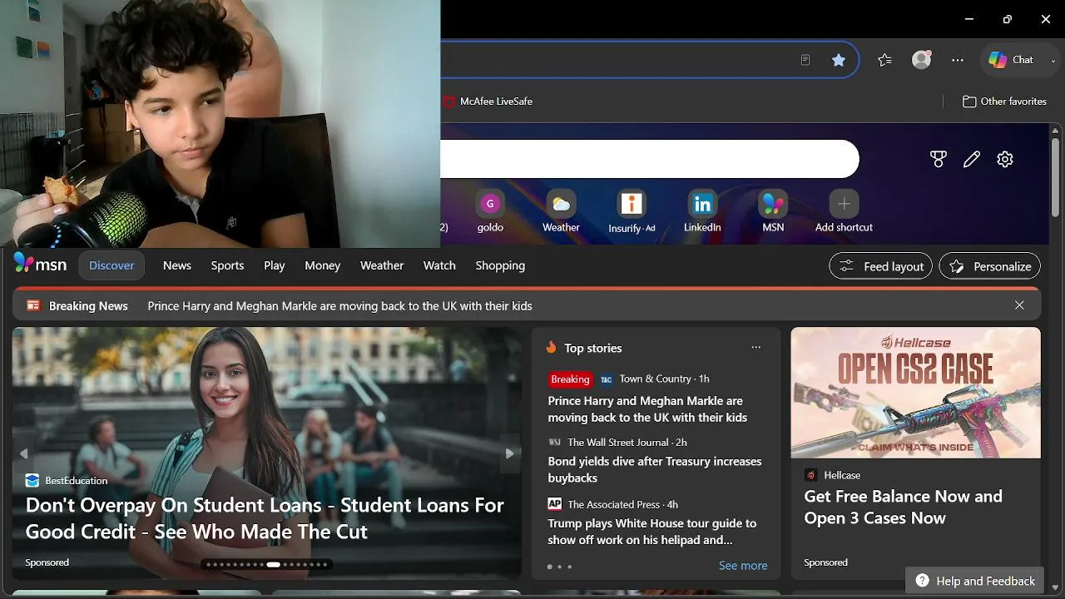Open Copilot Chat in the toolbar
This screenshot has width=1065, height=599.
1011,60
